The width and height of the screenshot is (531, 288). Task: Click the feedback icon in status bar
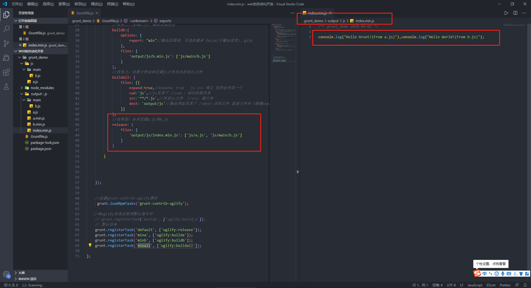click(517, 285)
